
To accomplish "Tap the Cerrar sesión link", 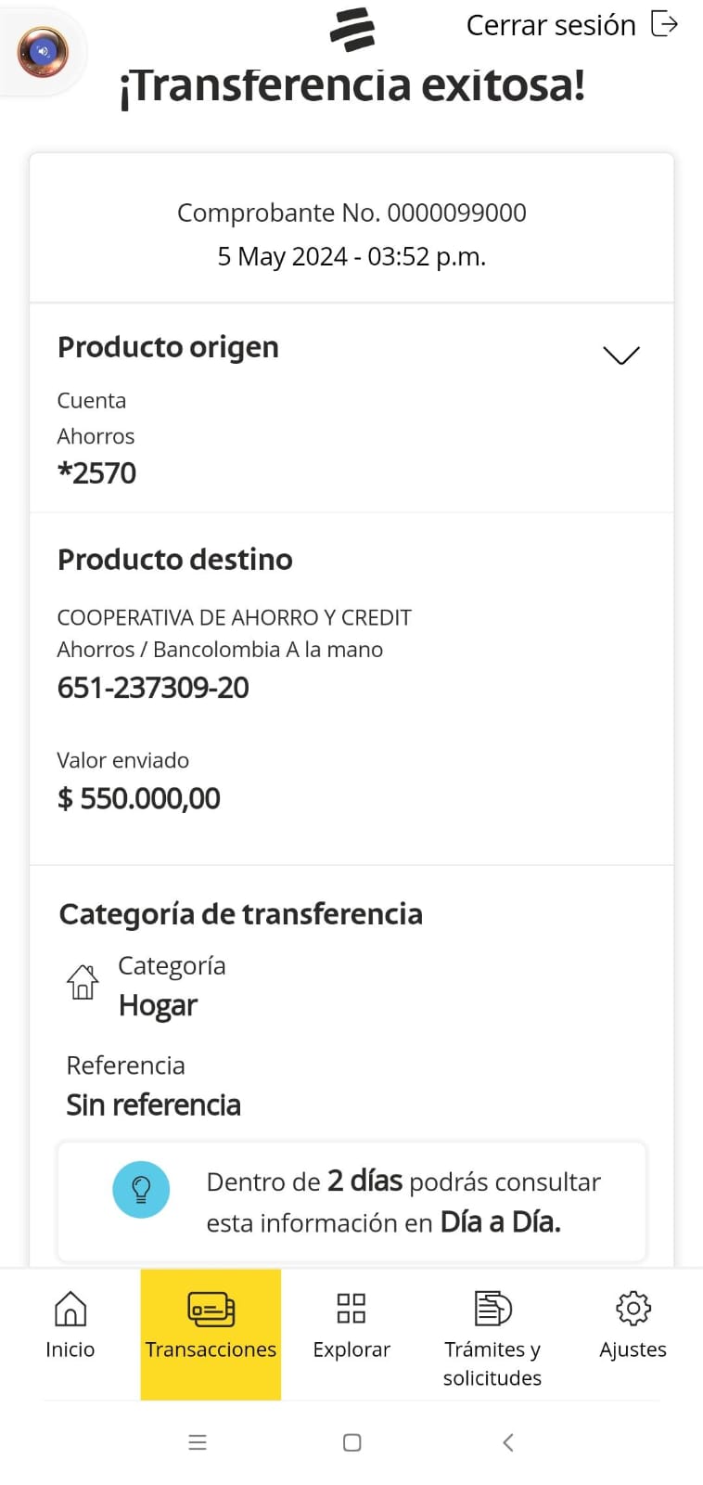I will click(x=551, y=25).
